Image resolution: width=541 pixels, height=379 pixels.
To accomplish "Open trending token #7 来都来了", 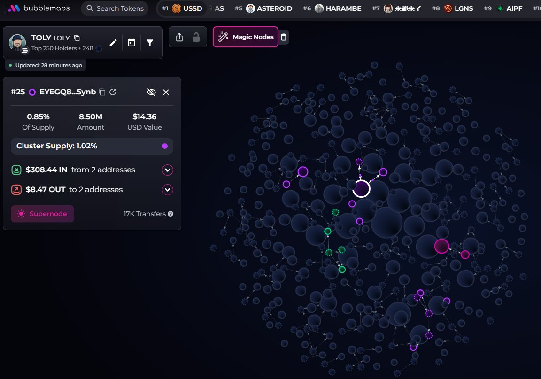I will (x=396, y=8).
